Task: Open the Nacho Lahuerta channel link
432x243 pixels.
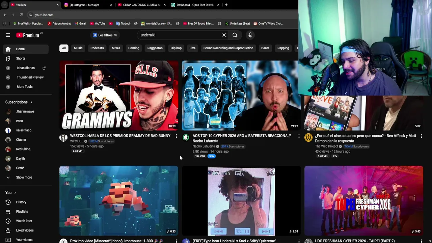Action: pos(204,146)
